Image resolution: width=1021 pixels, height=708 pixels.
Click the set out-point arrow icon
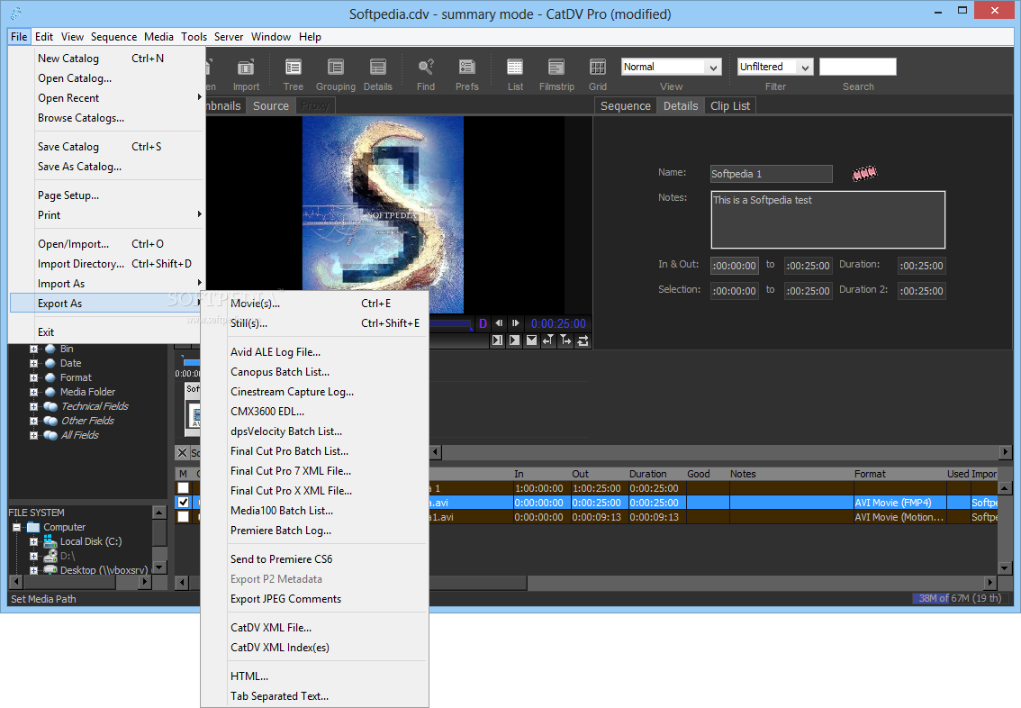click(565, 340)
